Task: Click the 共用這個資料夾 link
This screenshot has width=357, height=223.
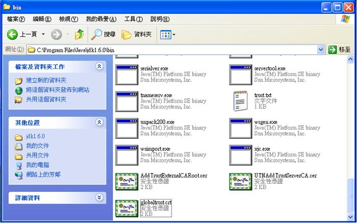Action: tap(46, 100)
